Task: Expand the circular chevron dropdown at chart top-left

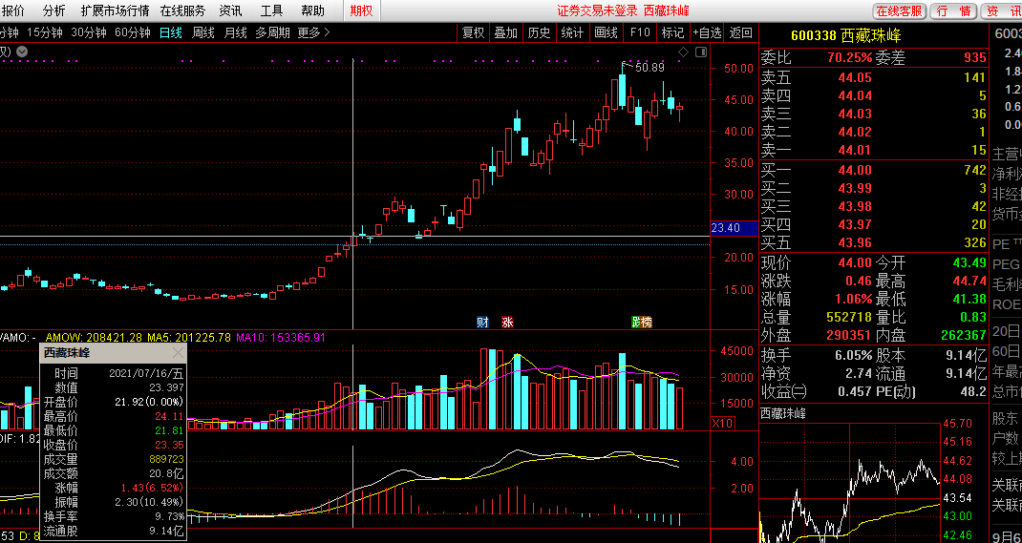Action: (22, 51)
